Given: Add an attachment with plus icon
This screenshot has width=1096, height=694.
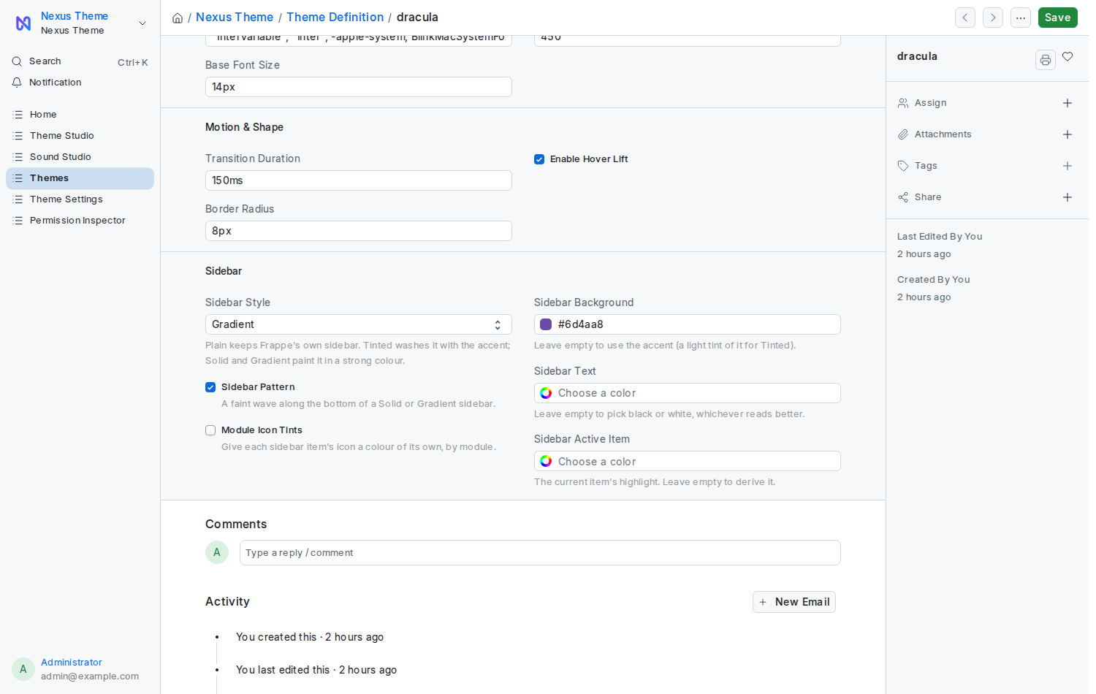Looking at the screenshot, I should [1068, 134].
